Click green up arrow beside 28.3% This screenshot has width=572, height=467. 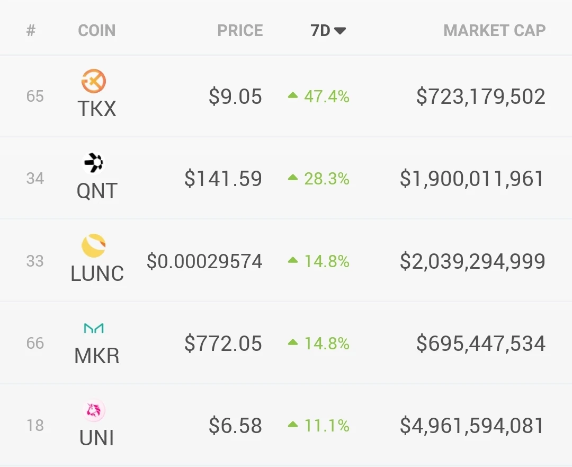pos(293,178)
